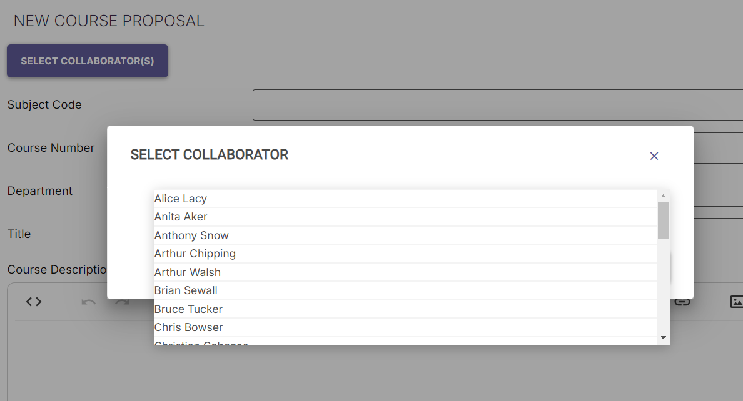
Task: Click the list scrollbar down arrow
Action: [664, 338]
